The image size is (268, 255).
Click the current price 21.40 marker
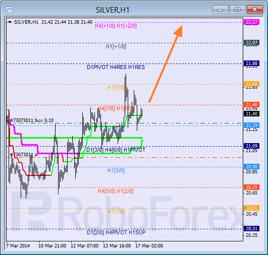(x=251, y=114)
